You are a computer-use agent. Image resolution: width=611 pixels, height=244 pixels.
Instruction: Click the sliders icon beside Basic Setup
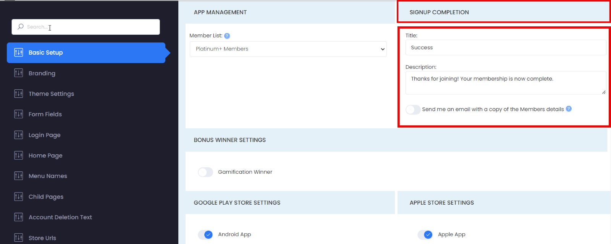[18, 52]
